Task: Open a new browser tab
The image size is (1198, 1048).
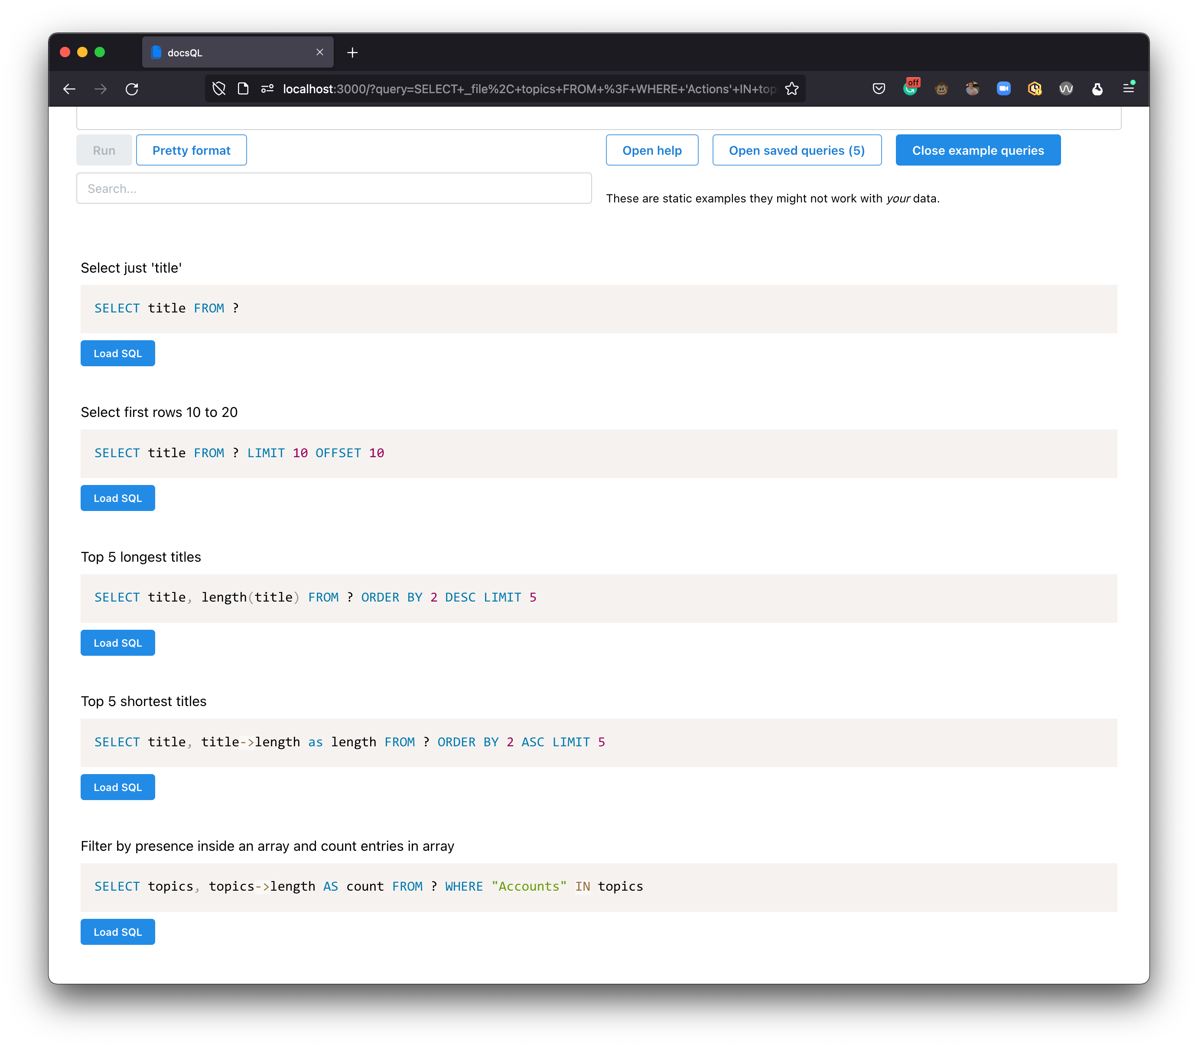Action: click(x=352, y=52)
